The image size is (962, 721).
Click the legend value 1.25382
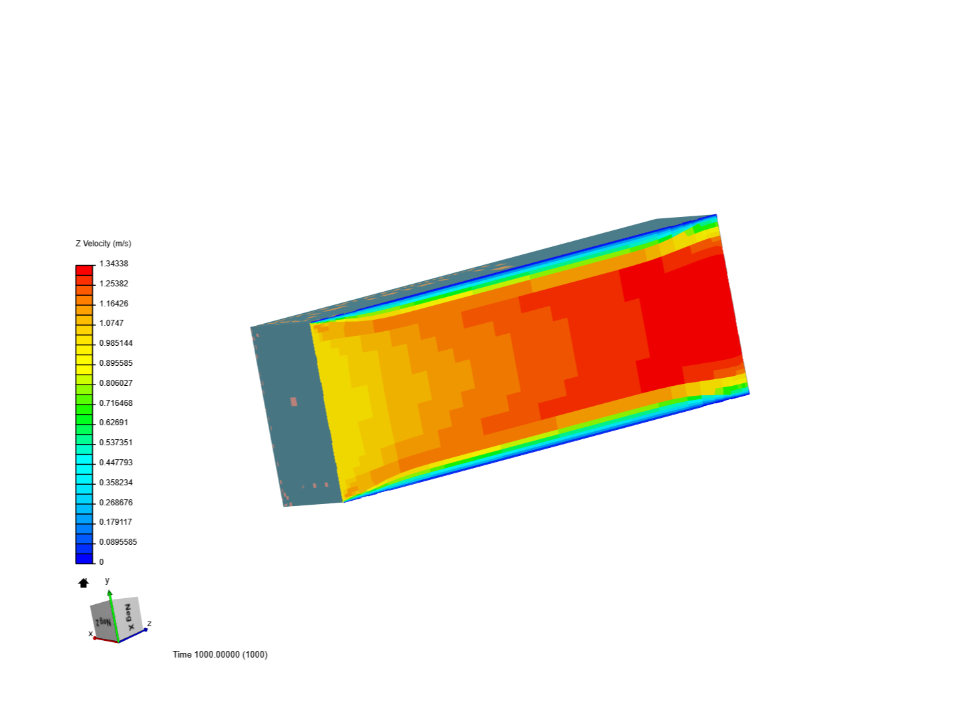coord(114,284)
